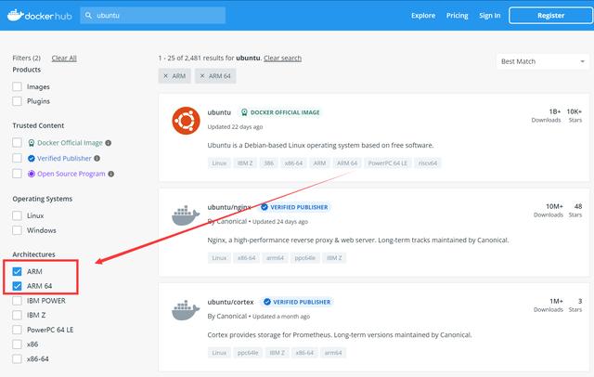Click the arm64 tag on ubuntu/nginx card

coord(275,258)
